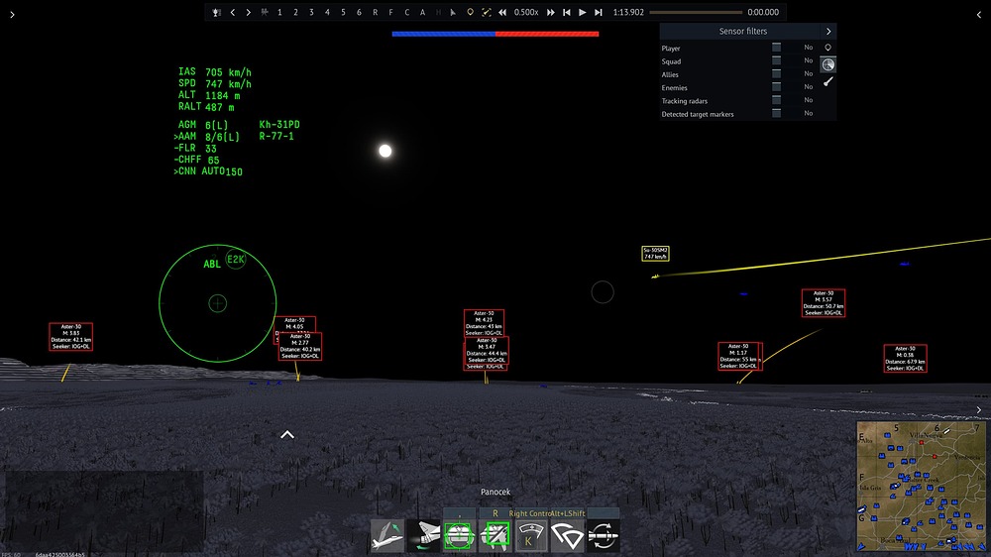
Task: Play the replay
Action: point(582,12)
